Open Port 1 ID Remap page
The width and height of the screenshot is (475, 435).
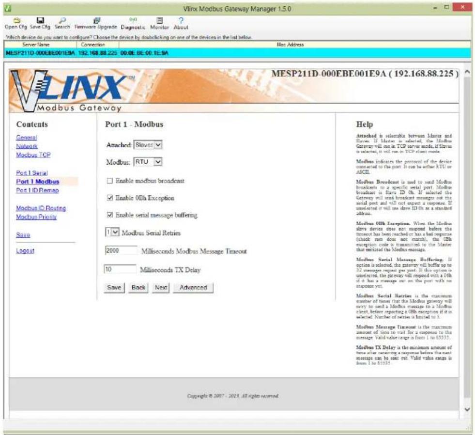point(37,190)
